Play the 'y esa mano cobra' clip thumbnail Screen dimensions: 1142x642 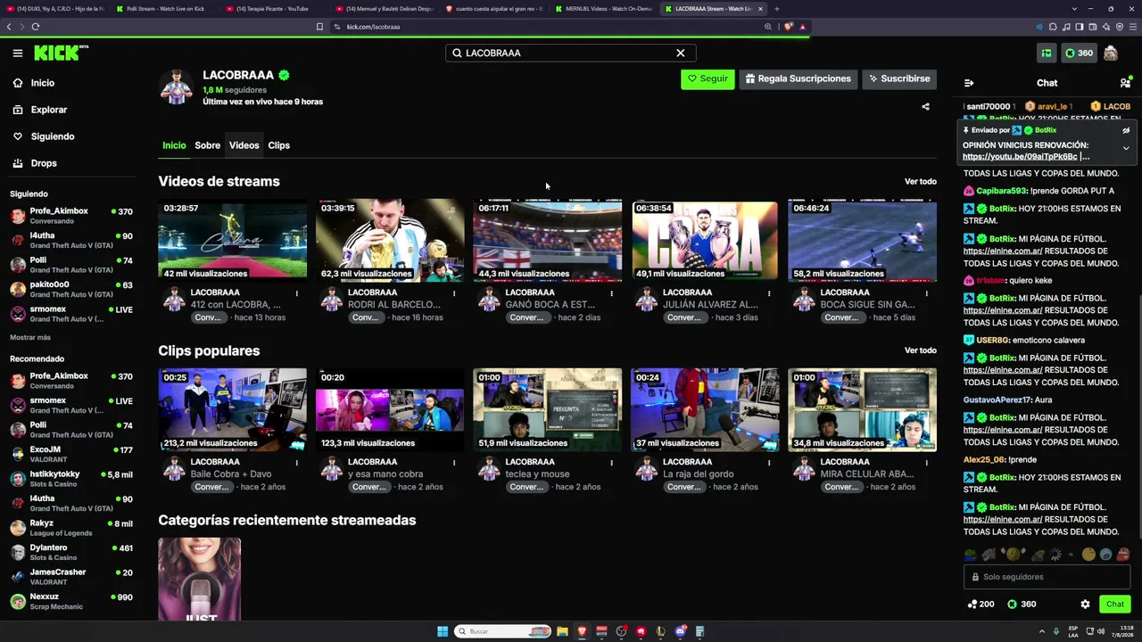[x=390, y=409]
